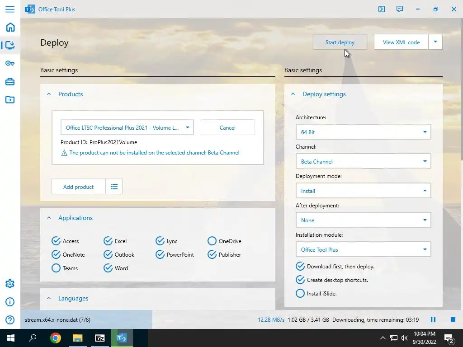Click Start deploy button

[340, 42]
